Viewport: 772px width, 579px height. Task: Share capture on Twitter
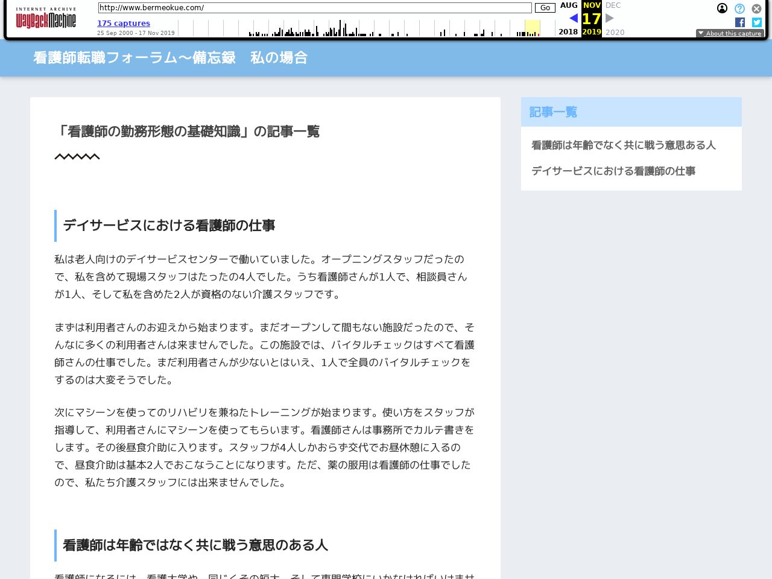pos(757,22)
